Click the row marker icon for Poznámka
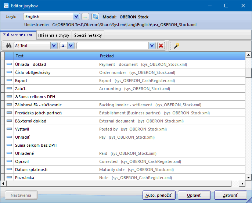Screen dimensions: 252x203 pyautogui.click(x=9, y=178)
